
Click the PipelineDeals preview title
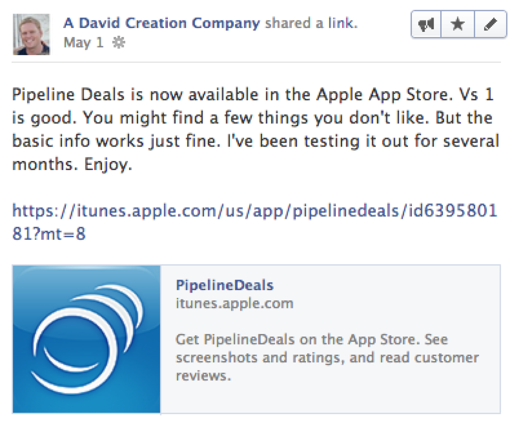coord(224,286)
